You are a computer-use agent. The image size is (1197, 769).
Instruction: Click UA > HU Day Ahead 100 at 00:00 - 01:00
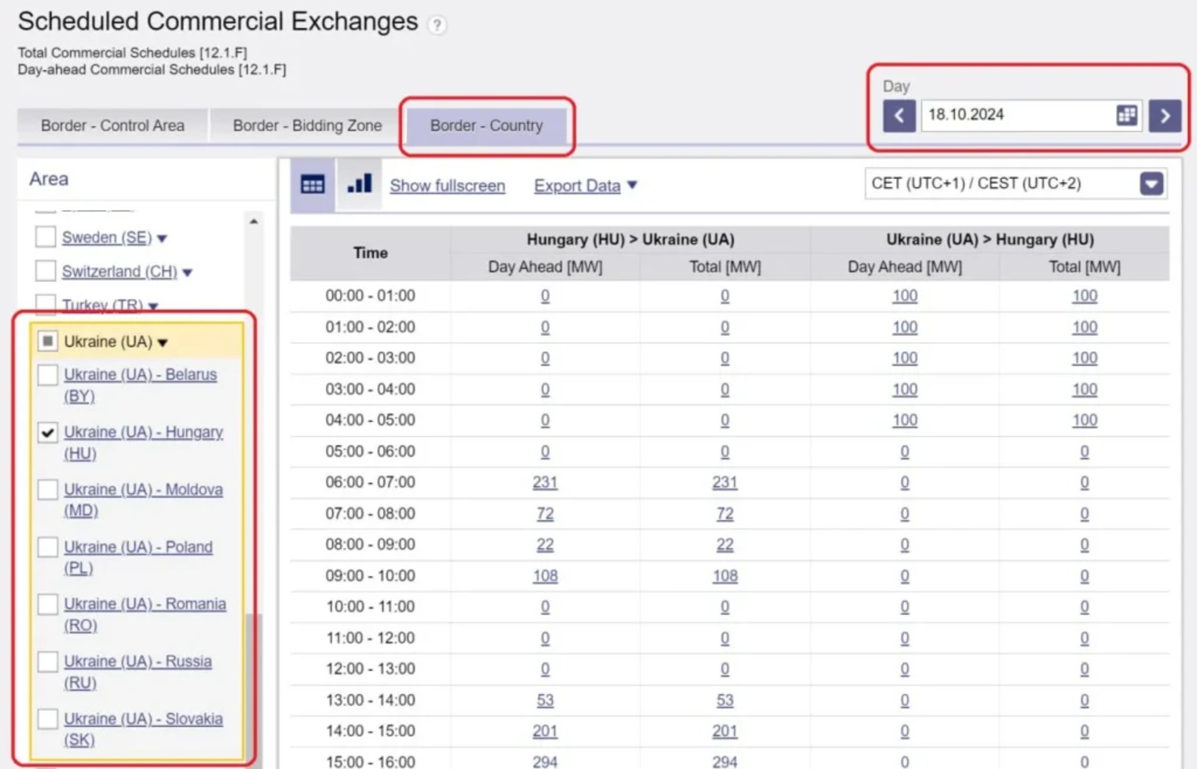[905, 296]
